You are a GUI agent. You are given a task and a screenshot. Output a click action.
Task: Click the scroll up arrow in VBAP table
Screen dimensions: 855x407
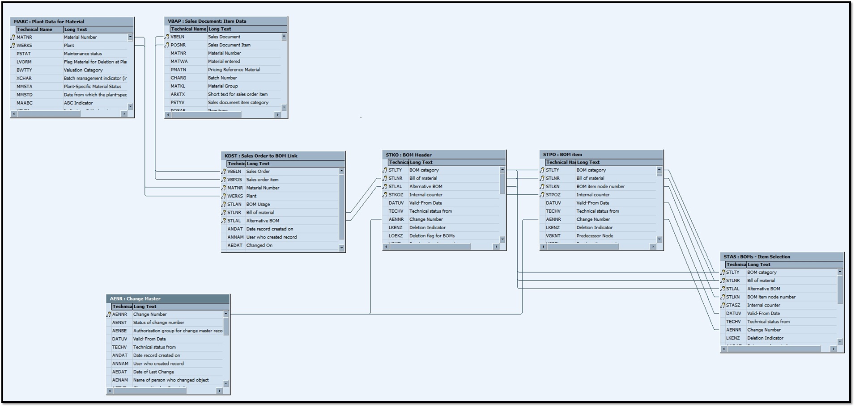pos(284,37)
